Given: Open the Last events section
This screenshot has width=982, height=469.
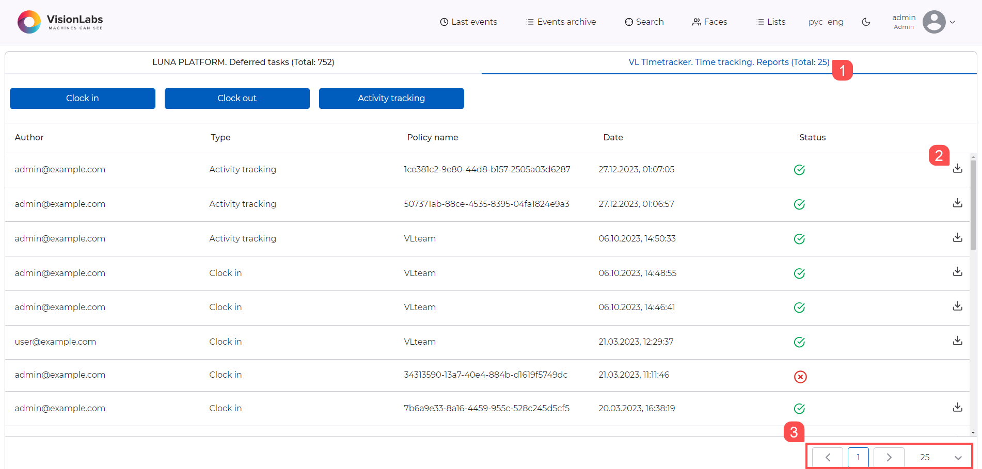Looking at the screenshot, I should (468, 22).
